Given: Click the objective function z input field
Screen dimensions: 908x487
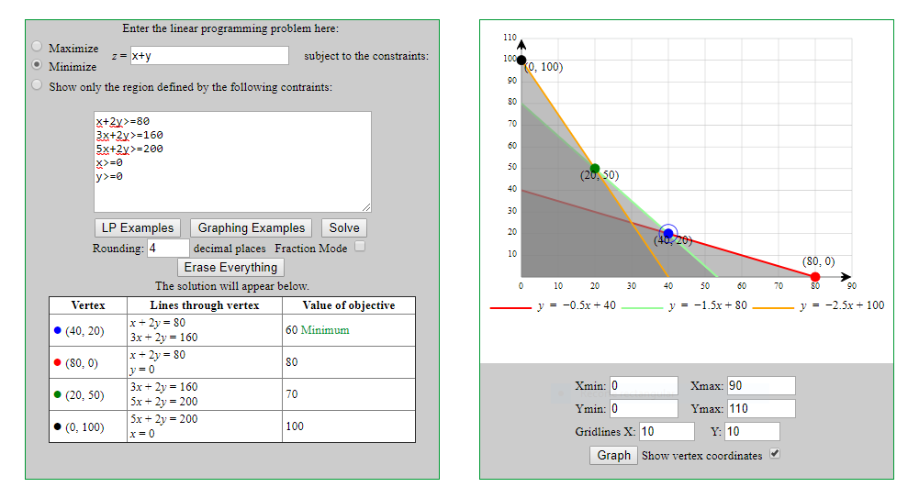Looking at the screenshot, I should pos(209,56).
